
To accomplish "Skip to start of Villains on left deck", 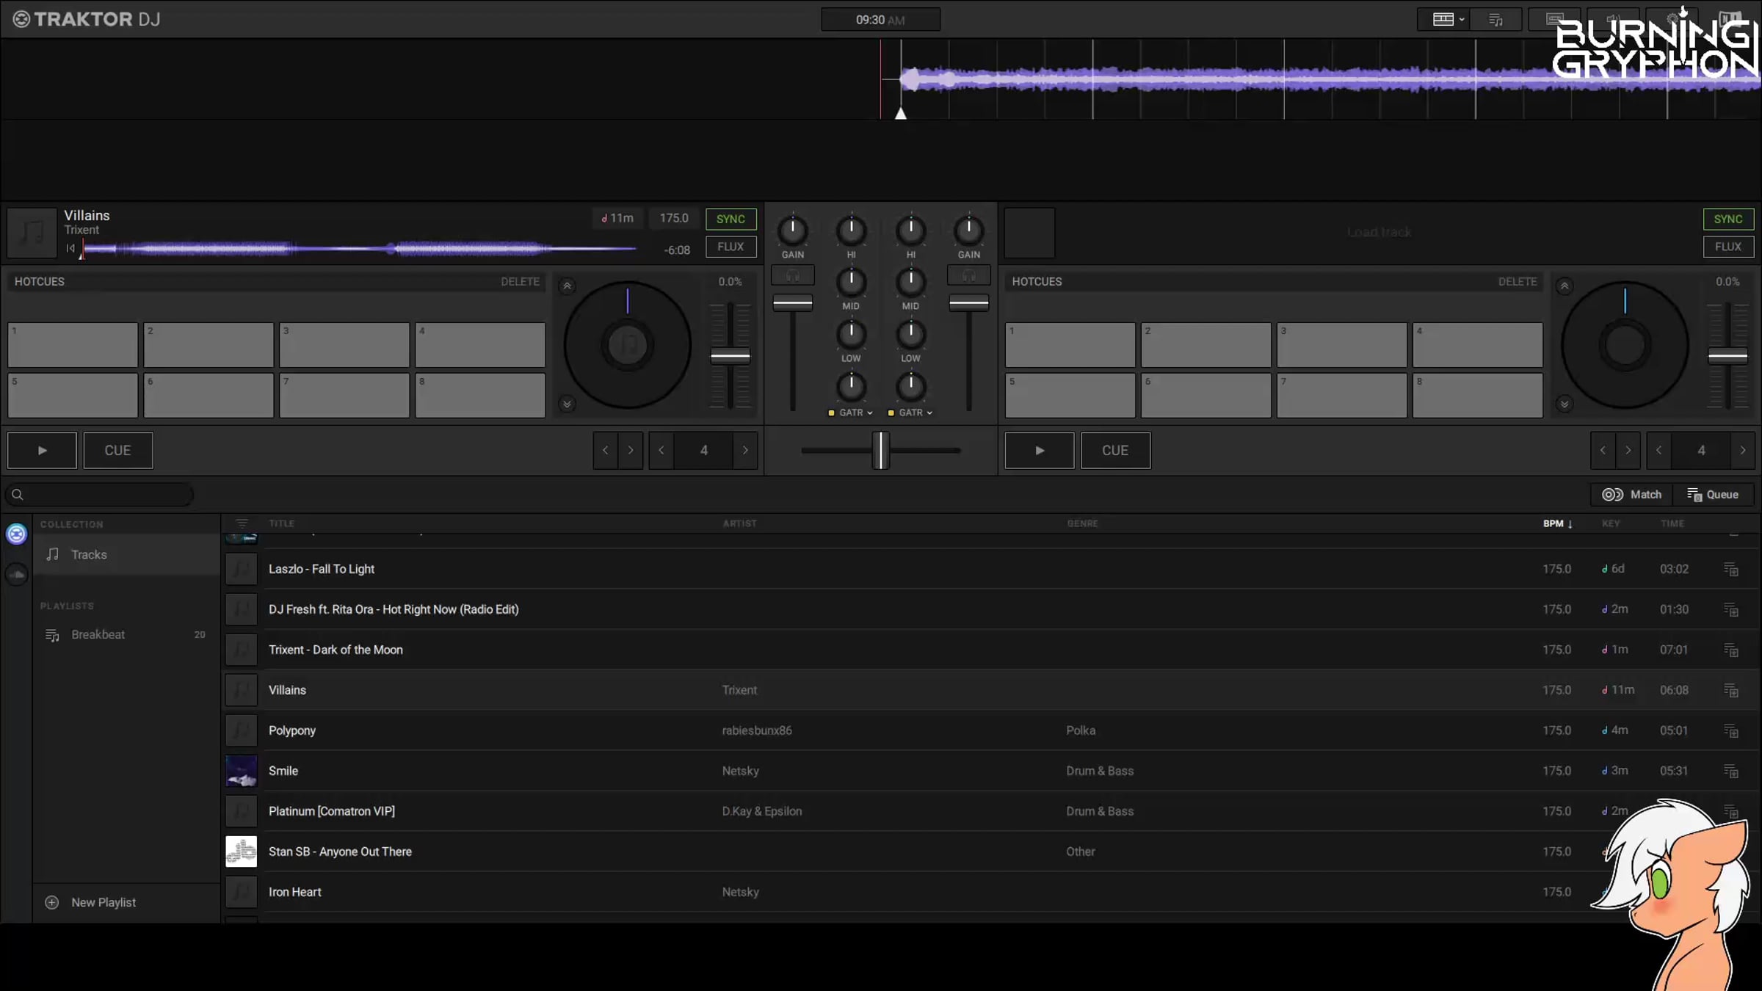I will [70, 248].
